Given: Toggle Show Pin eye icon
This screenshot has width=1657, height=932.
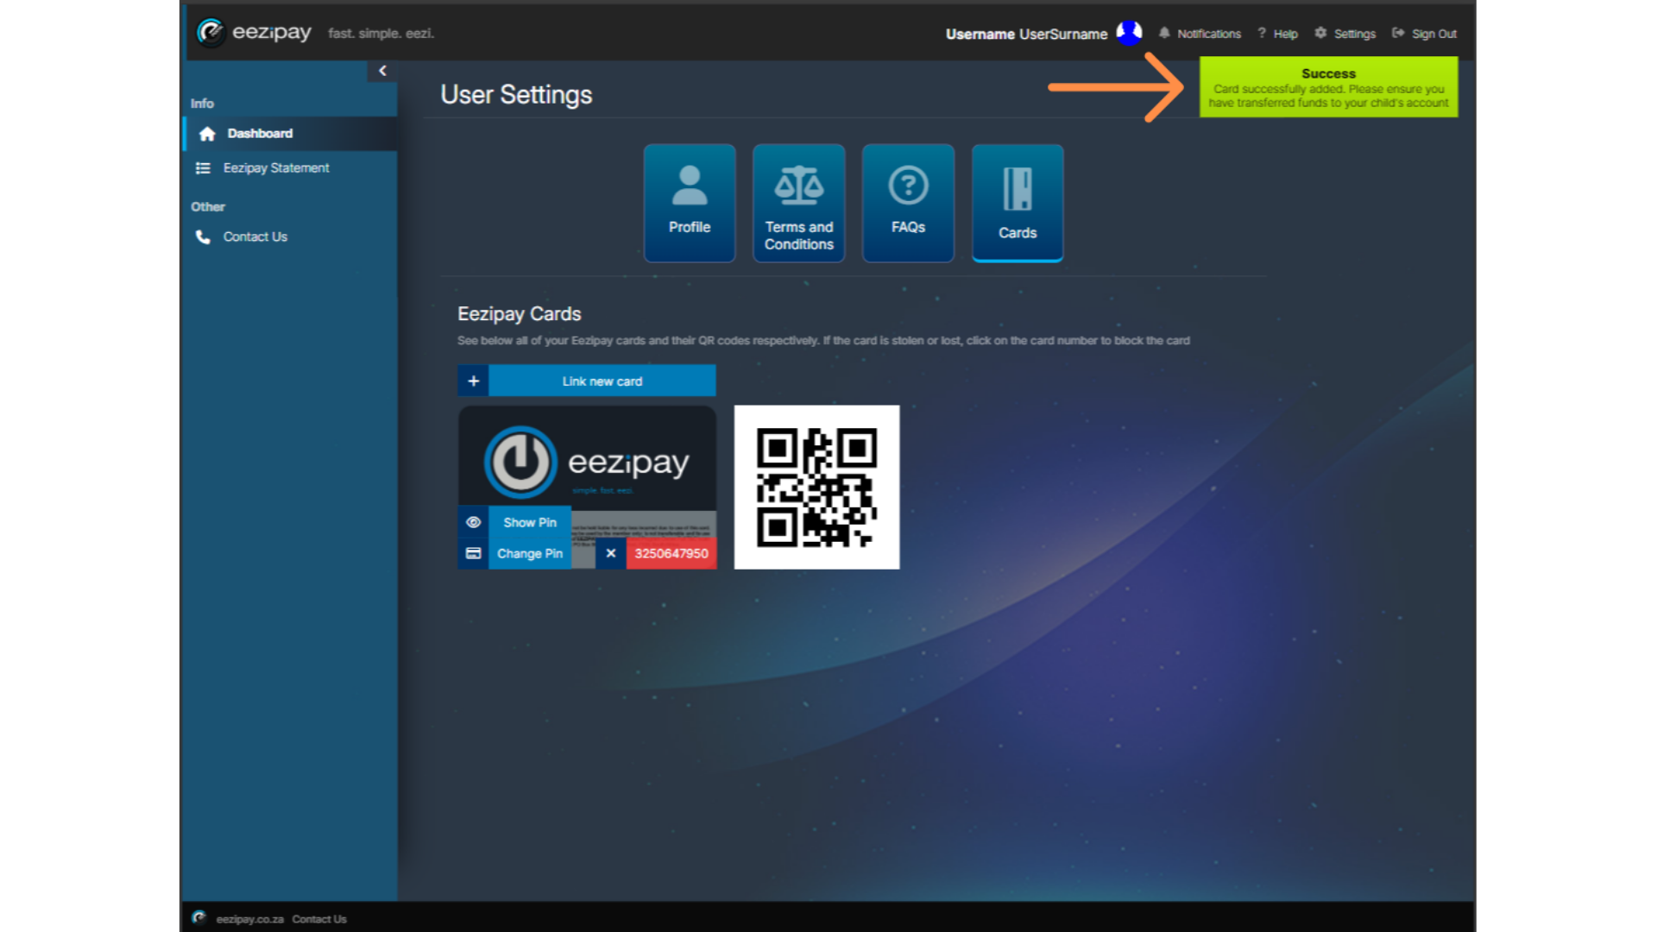Looking at the screenshot, I should (473, 522).
